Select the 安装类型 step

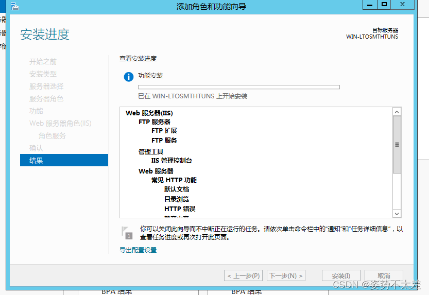pos(43,74)
